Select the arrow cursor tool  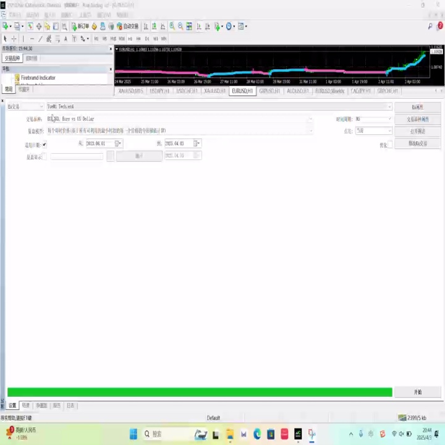(5, 38)
